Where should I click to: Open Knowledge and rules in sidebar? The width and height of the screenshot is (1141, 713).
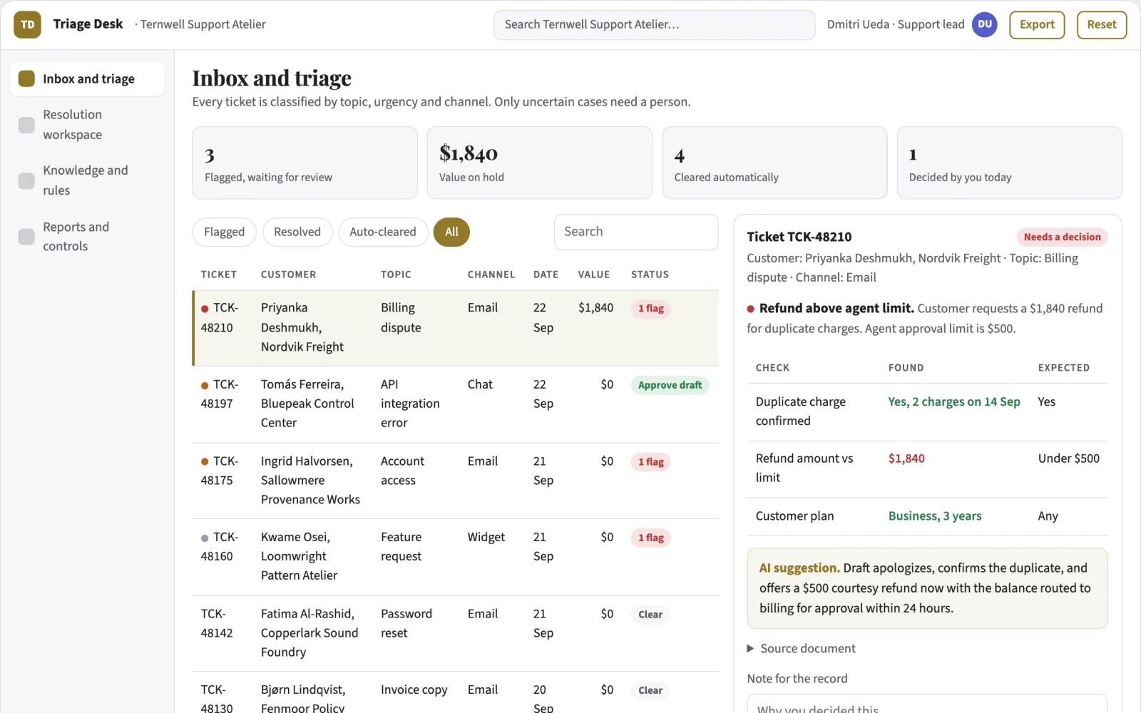87,180
